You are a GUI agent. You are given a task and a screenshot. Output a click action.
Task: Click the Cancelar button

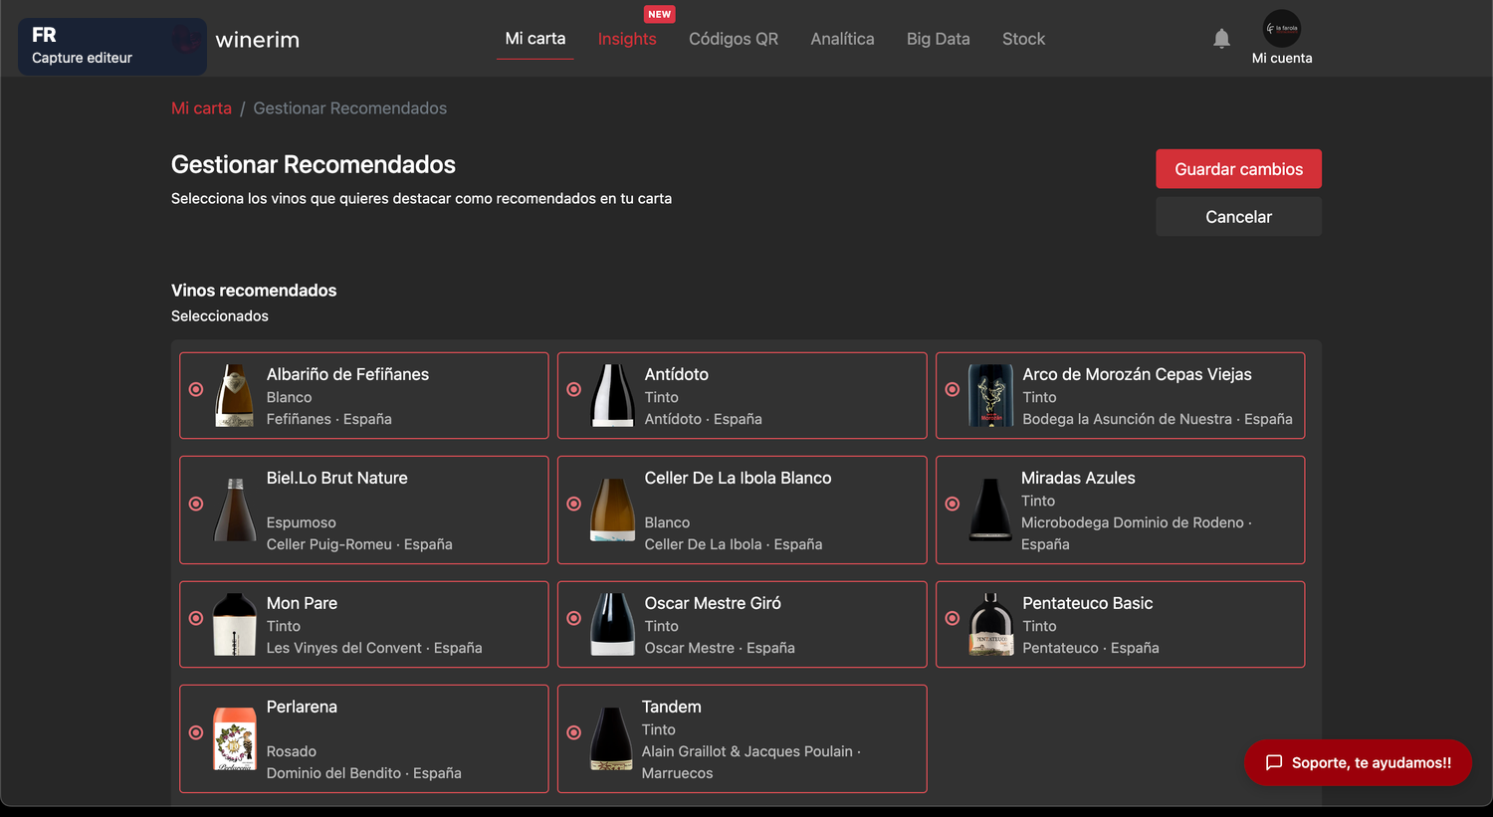[1238, 217]
